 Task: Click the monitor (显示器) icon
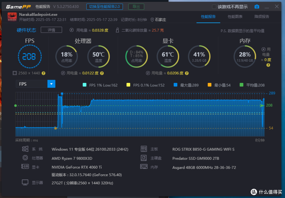point(25,182)
